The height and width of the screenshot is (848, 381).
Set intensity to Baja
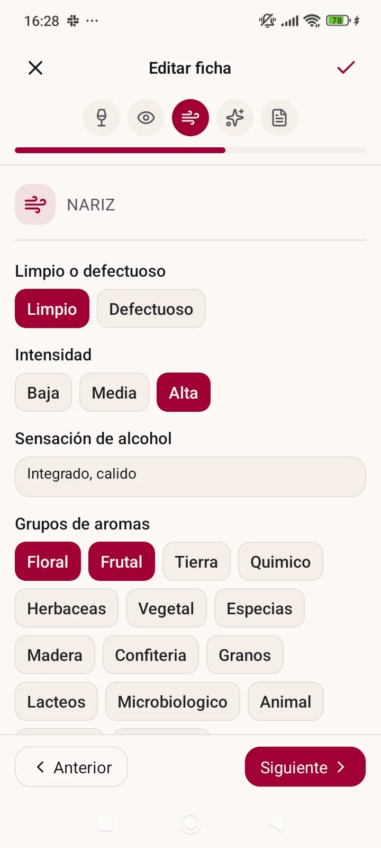(x=43, y=393)
